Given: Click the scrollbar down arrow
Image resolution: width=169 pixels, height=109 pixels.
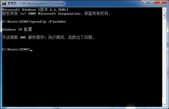Looking at the screenshot, I should (164, 105).
